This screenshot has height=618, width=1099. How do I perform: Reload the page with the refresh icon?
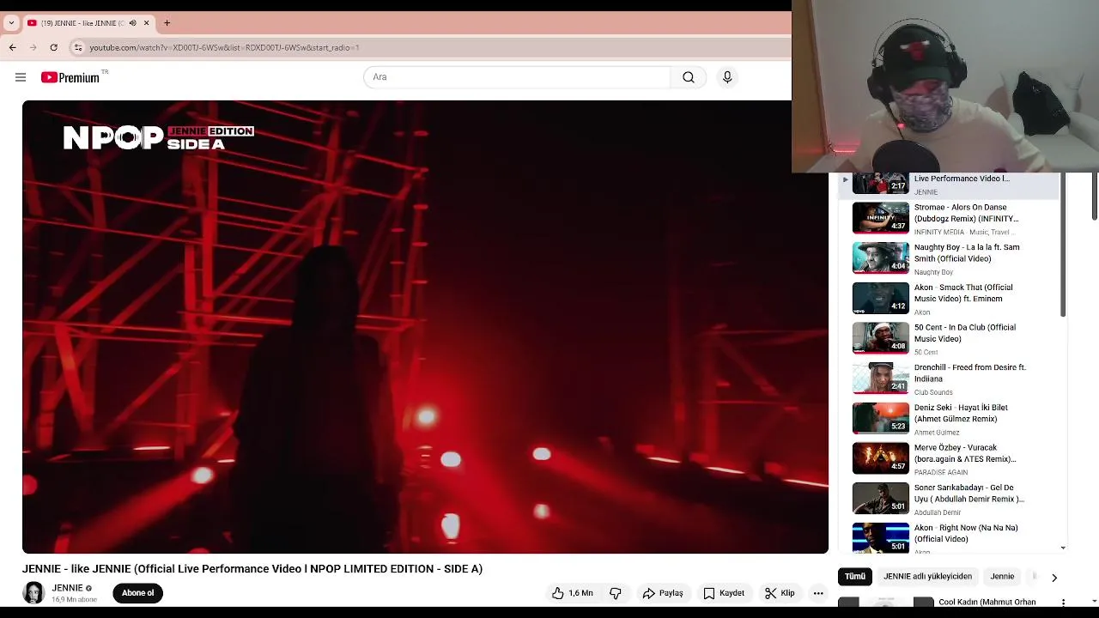[x=53, y=47]
